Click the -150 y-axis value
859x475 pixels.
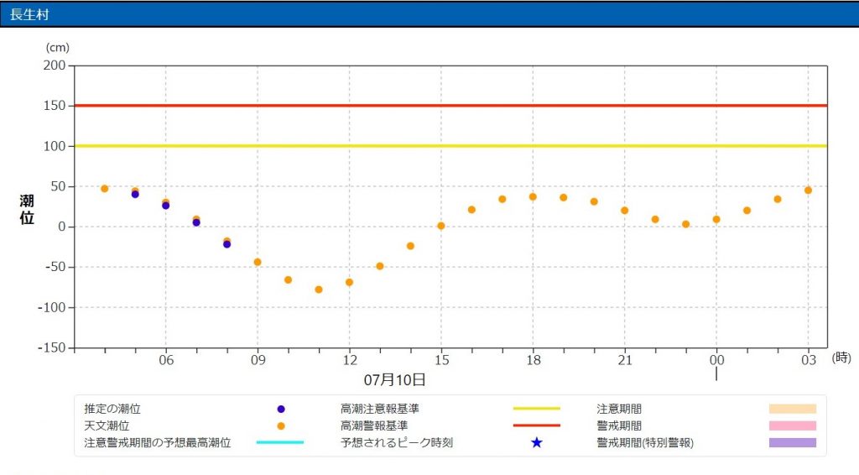click(52, 348)
